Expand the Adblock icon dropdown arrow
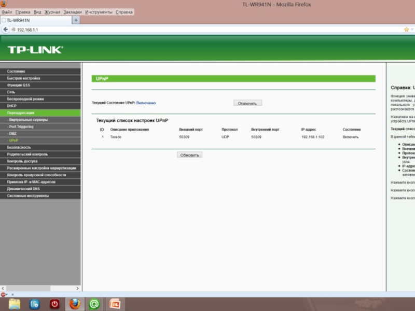This screenshot has width=415, height=311. pos(8,294)
